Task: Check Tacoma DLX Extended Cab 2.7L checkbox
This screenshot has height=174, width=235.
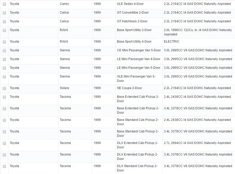Action: pyautogui.click(x=4, y=143)
